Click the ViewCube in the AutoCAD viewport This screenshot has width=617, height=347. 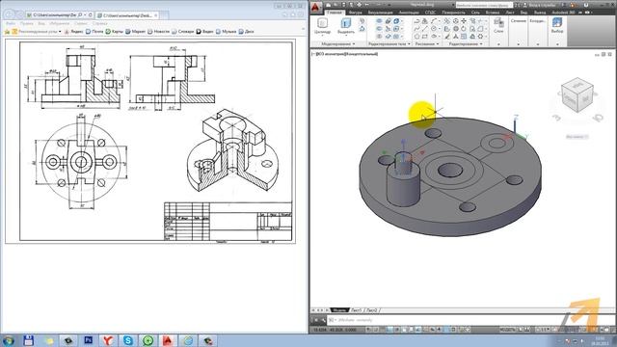pos(577,95)
